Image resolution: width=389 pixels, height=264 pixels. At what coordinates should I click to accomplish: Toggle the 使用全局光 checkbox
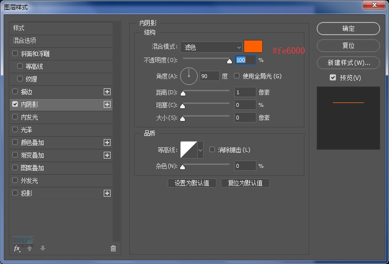237,76
